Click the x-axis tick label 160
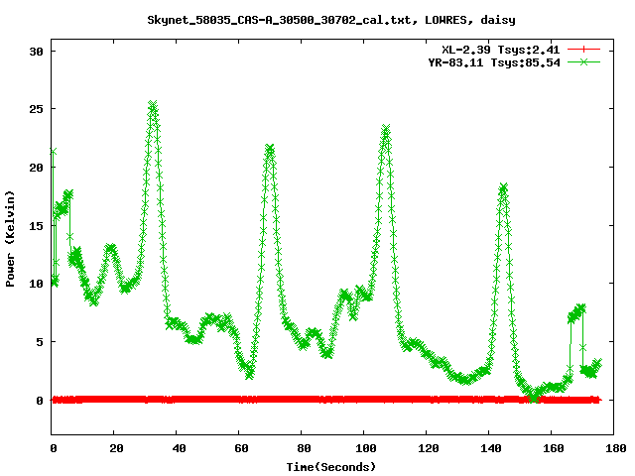This screenshot has height=476, width=635. coord(554,448)
